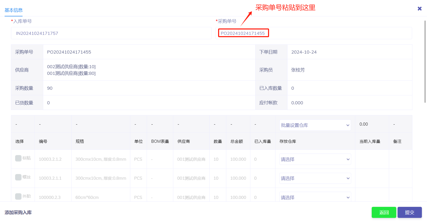Open warehouse dropdown for item 100000.2.3

coord(315,197)
